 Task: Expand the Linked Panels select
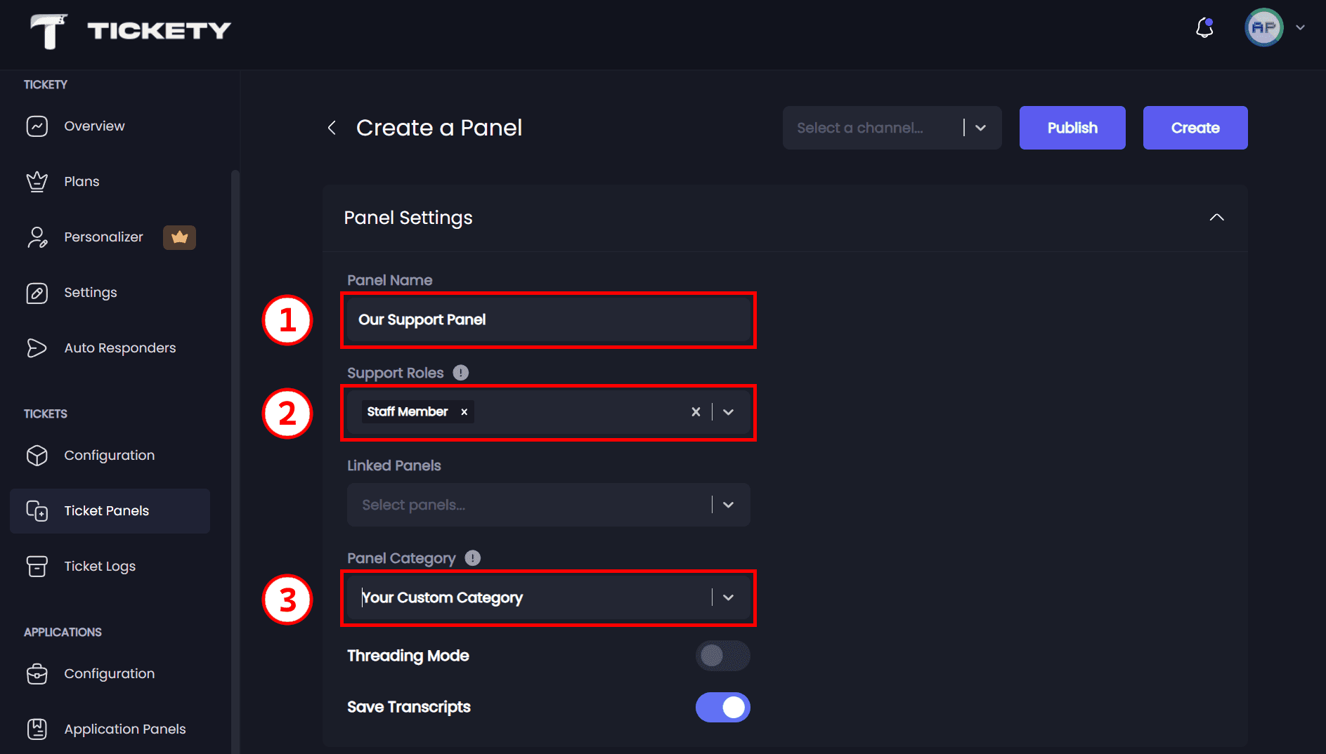728,504
